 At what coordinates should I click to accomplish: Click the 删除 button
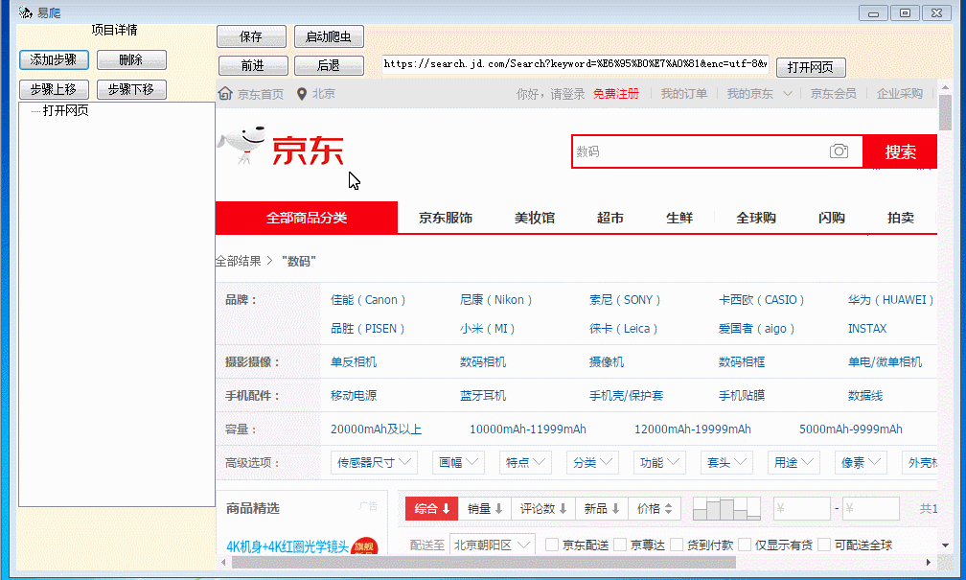click(131, 59)
